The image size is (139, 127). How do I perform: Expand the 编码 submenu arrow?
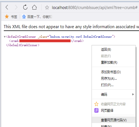pos(133,94)
